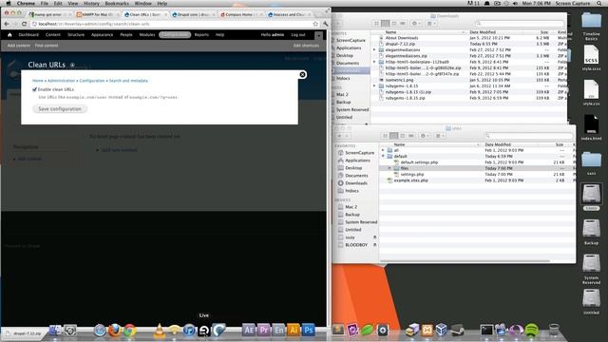Select Mac 2 in sites window sidebar

[x=351, y=207]
